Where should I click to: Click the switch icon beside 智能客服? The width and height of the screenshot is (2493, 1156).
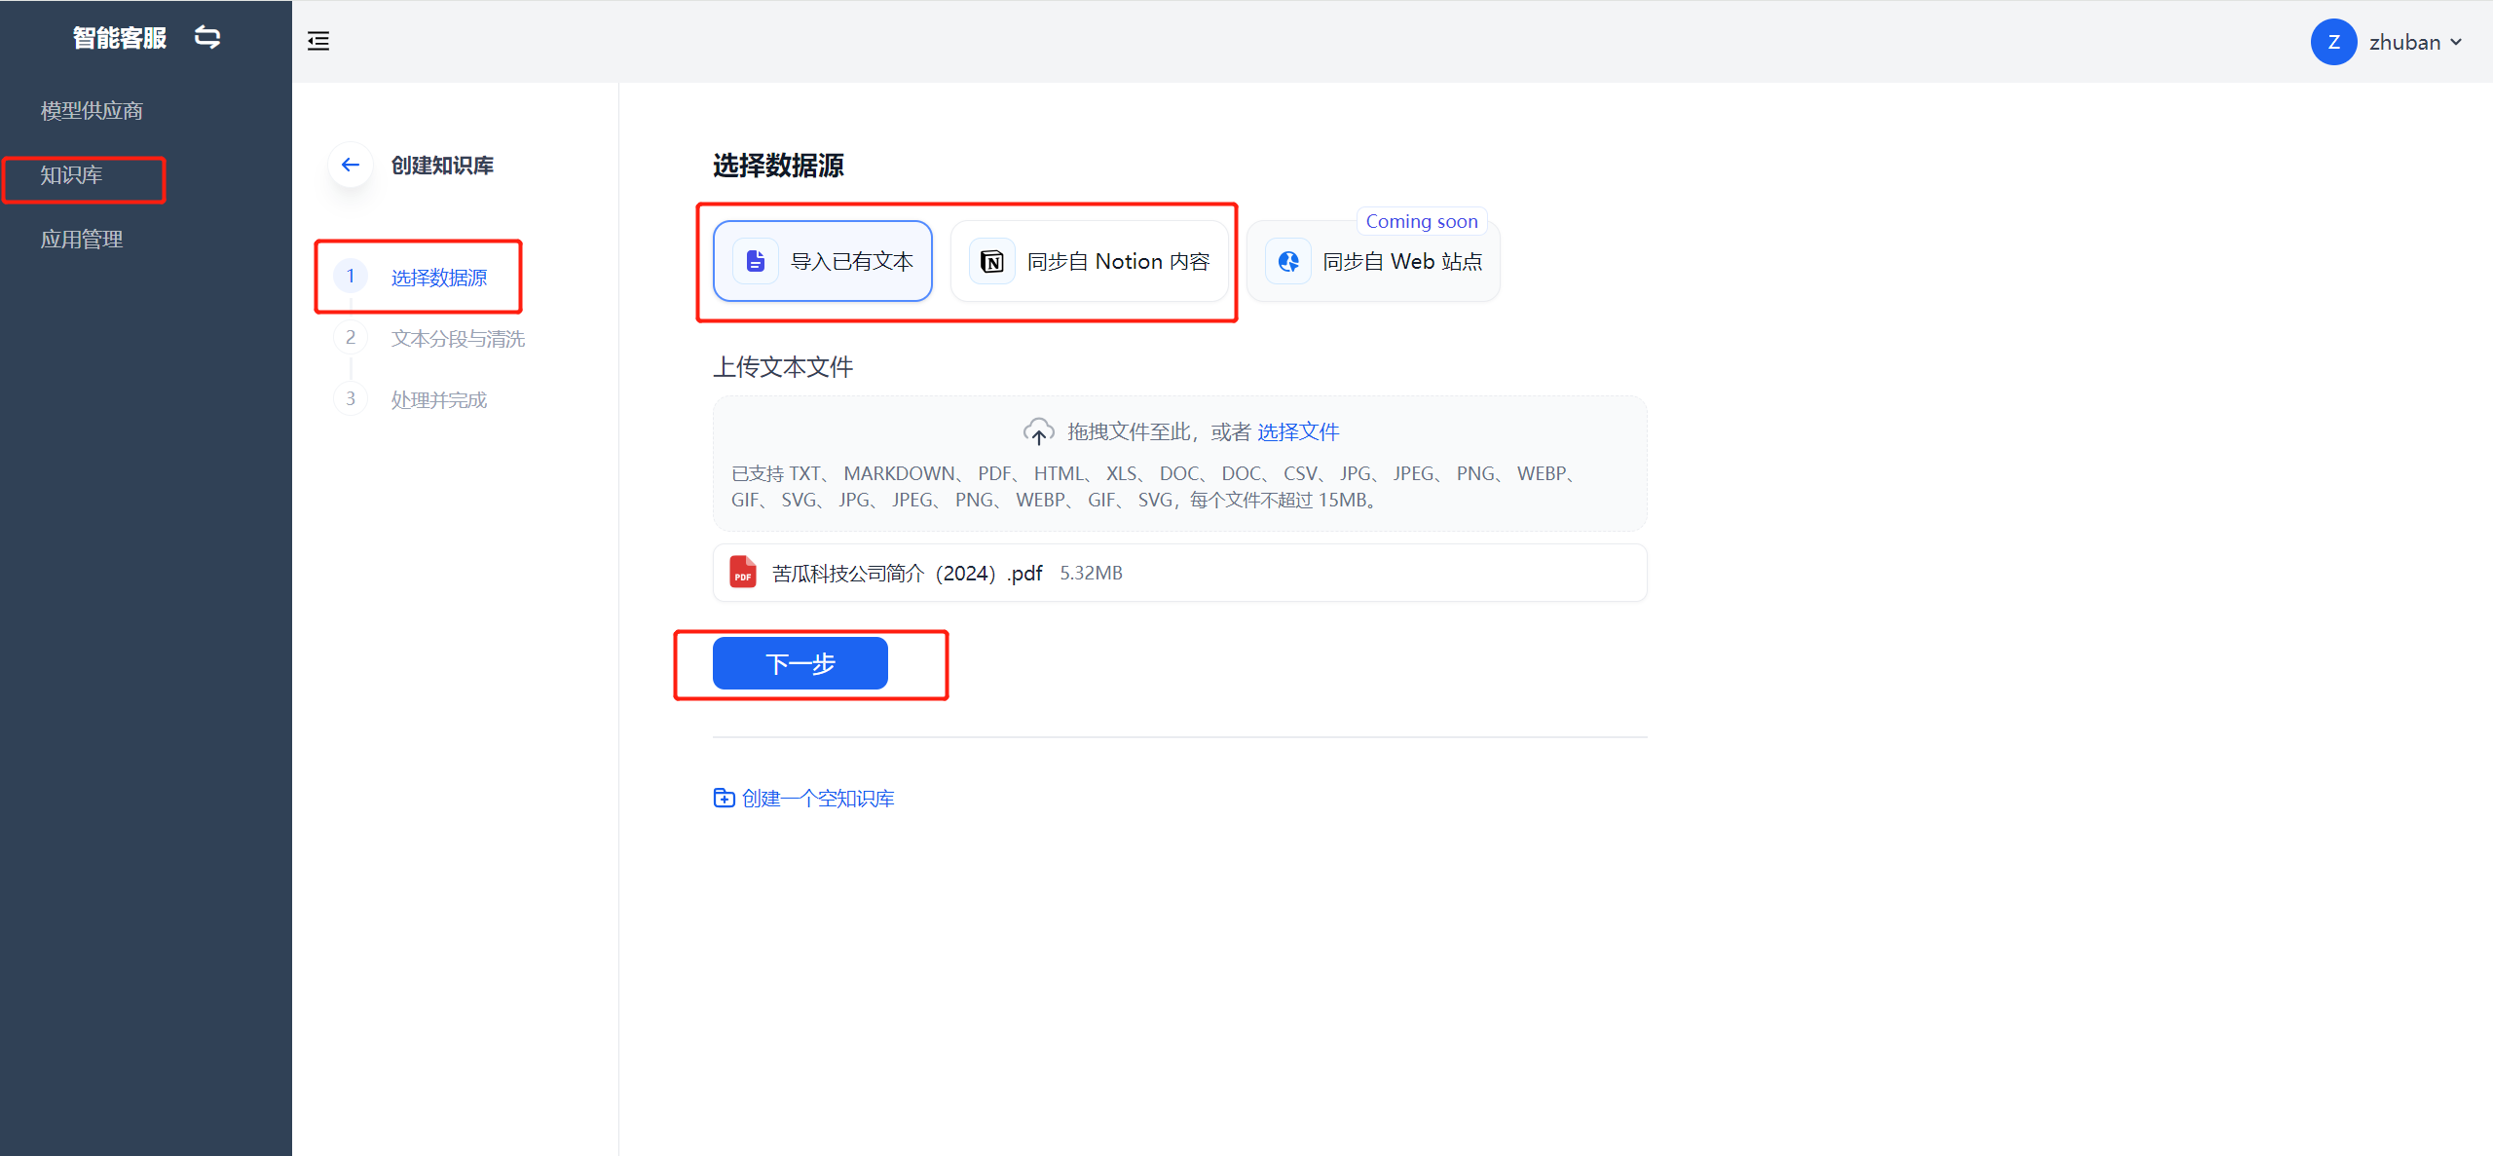coord(207,37)
